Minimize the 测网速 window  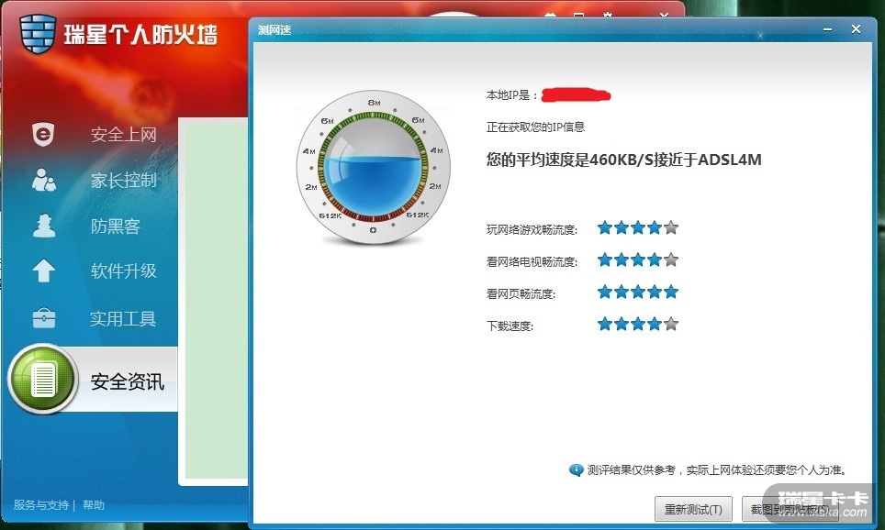pyautogui.click(x=827, y=29)
